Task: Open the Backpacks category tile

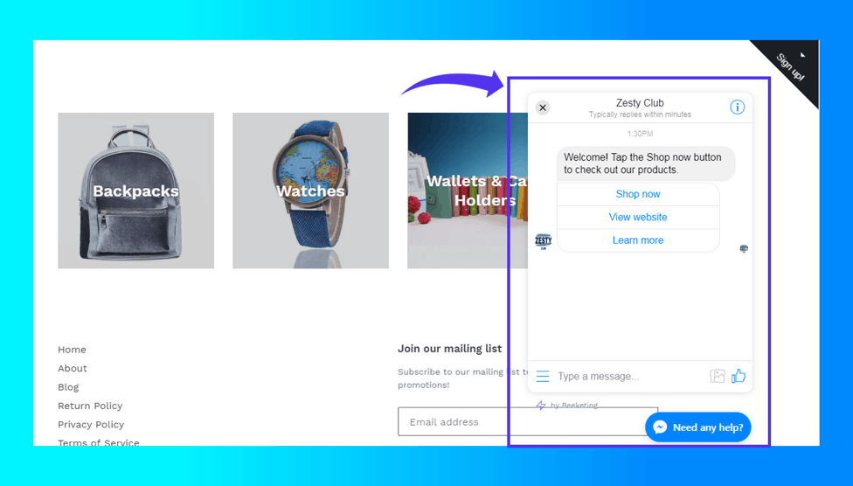Action: pos(135,191)
